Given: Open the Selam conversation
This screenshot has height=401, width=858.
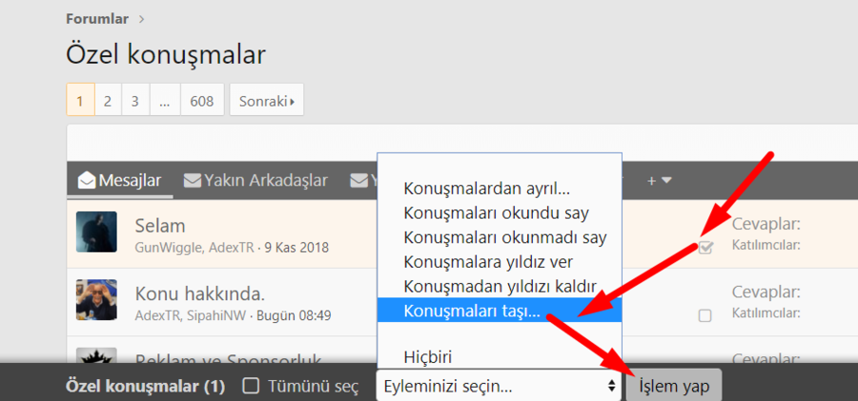Looking at the screenshot, I should (x=160, y=226).
